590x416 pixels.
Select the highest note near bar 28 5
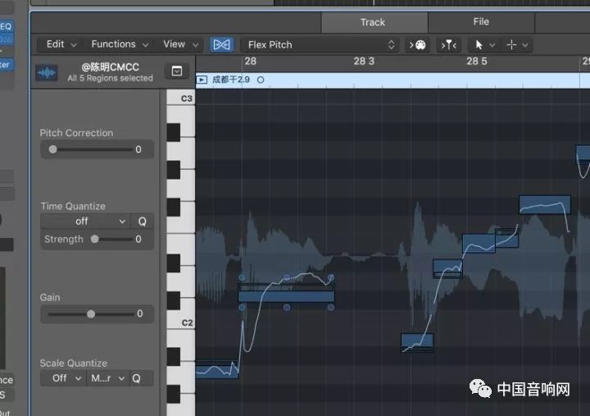pyautogui.click(x=544, y=204)
